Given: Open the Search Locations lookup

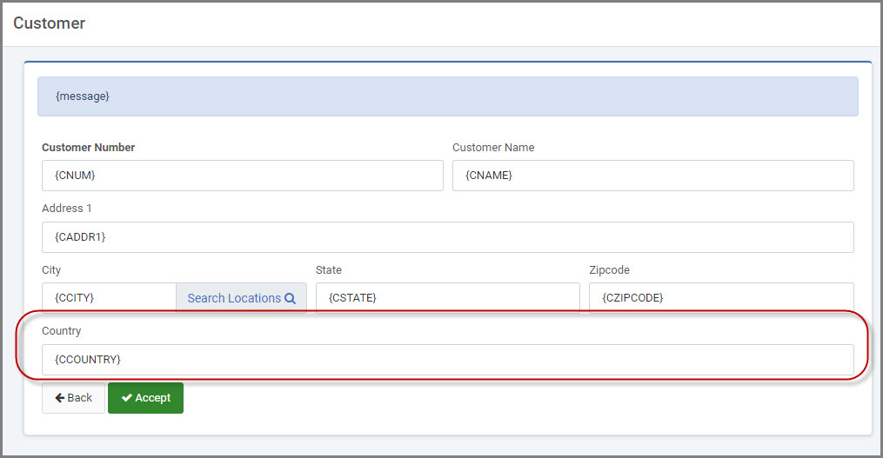Looking at the screenshot, I should [x=242, y=297].
